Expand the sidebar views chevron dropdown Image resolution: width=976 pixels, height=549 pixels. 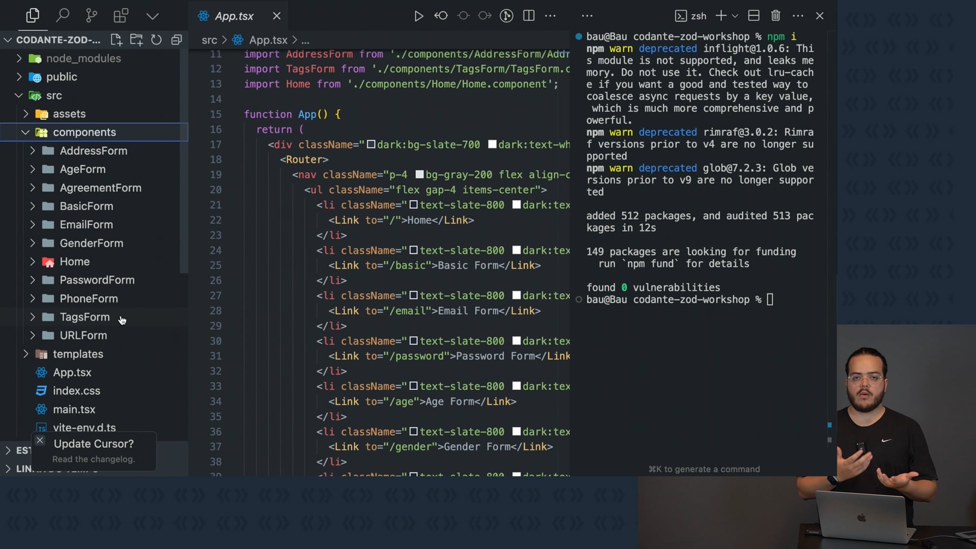pos(152,16)
